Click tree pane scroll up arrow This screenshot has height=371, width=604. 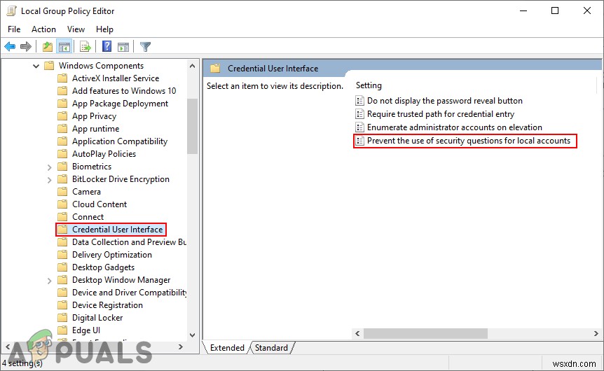[192, 66]
